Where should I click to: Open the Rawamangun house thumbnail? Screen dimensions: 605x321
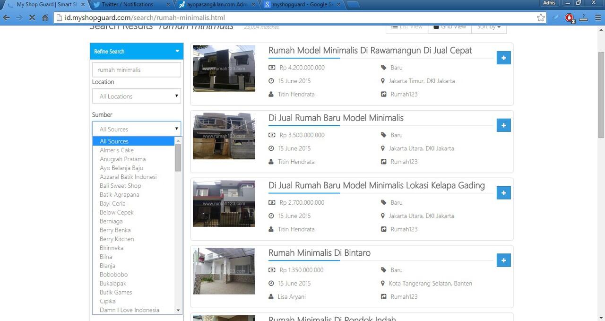point(224,69)
